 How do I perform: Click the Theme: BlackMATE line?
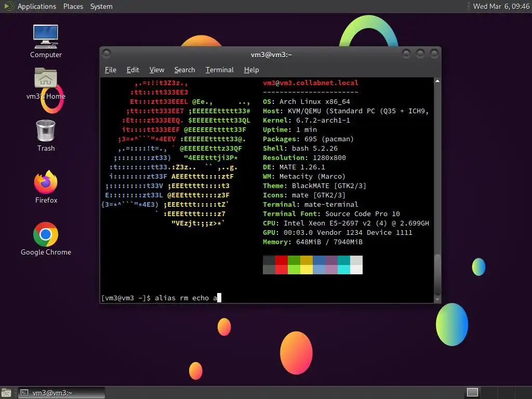(x=314, y=185)
